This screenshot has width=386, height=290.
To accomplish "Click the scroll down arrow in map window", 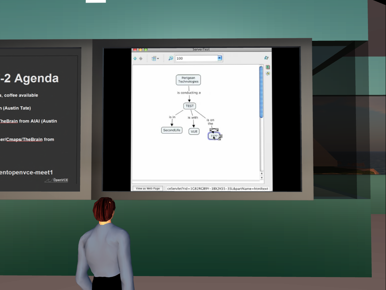I will pos(261,178).
